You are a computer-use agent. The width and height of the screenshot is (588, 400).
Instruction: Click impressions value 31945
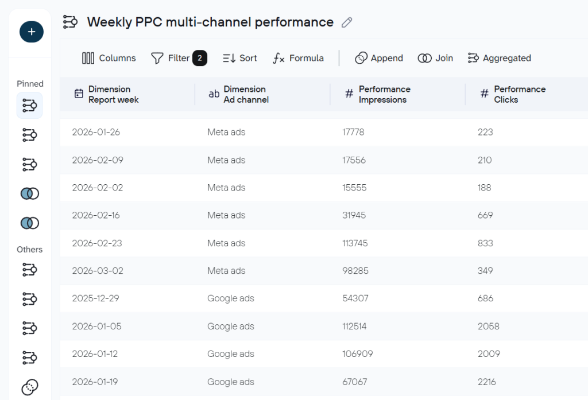(x=354, y=216)
